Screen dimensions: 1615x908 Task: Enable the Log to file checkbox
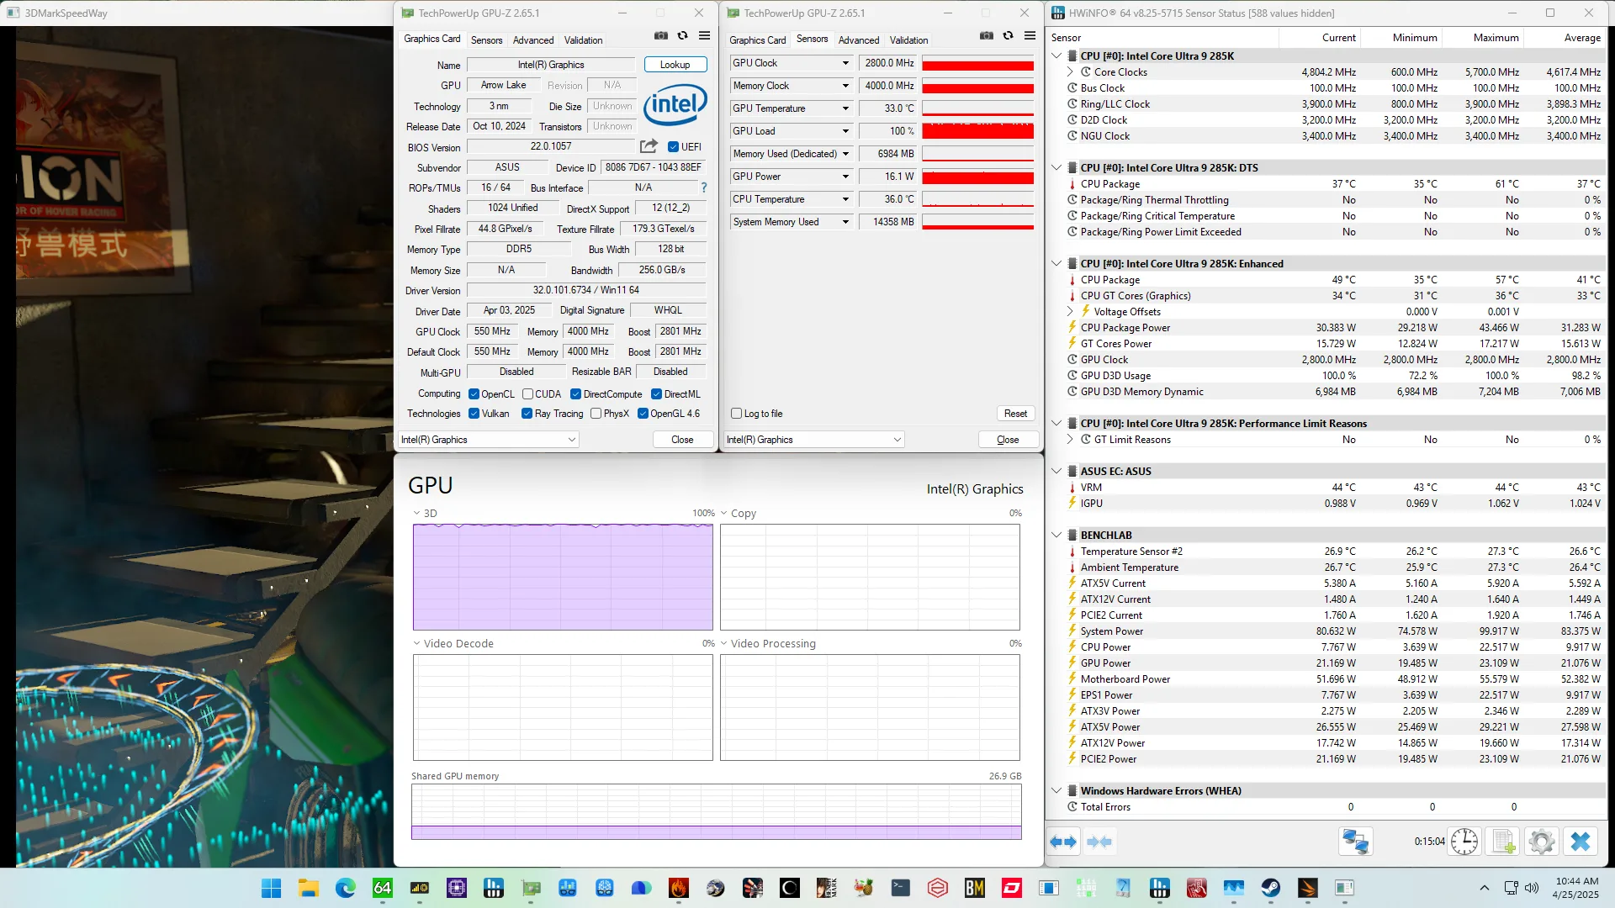tap(737, 414)
